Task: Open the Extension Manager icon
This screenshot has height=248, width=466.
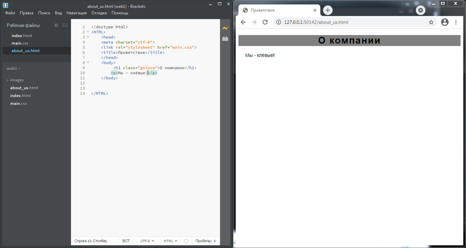Action: pos(225,39)
